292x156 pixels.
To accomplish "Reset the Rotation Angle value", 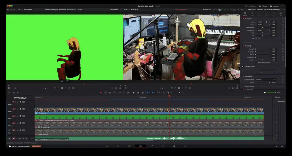I will tap(283, 28).
